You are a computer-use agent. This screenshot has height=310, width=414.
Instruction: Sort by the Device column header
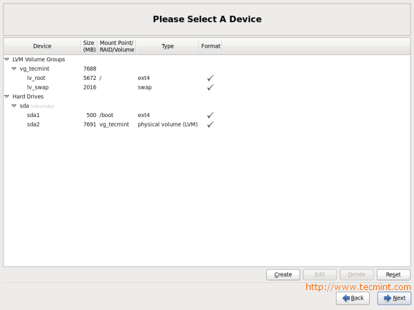42,46
